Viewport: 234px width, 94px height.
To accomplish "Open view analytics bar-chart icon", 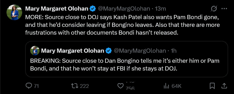I will pyautogui.click(x=166, y=86).
